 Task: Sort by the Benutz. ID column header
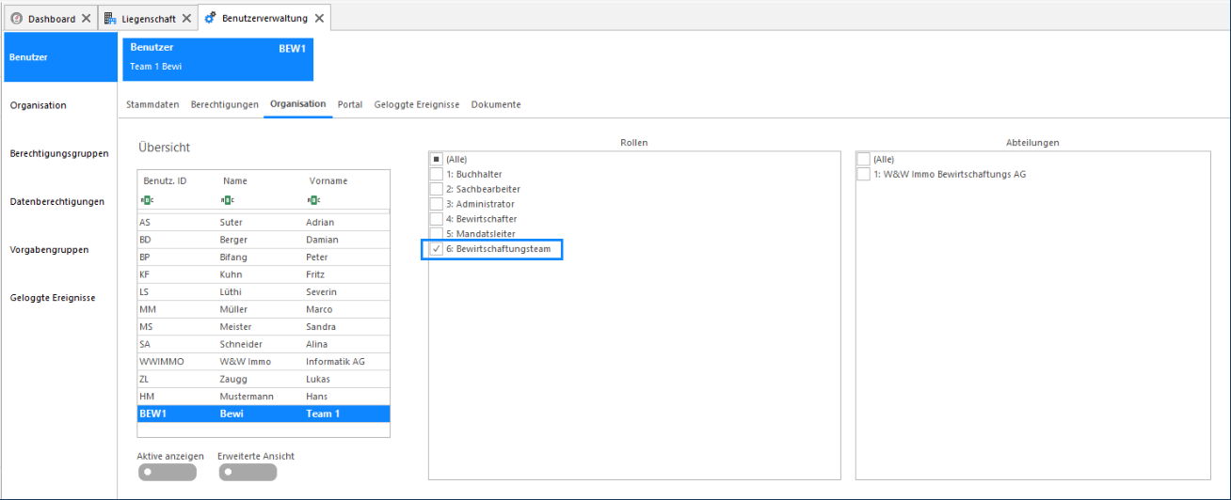(164, 180)
